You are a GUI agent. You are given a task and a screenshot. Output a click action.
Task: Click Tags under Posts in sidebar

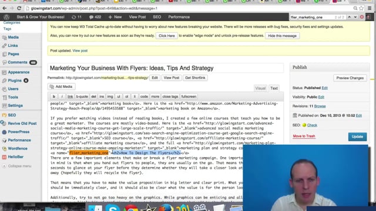pos(7,29)
